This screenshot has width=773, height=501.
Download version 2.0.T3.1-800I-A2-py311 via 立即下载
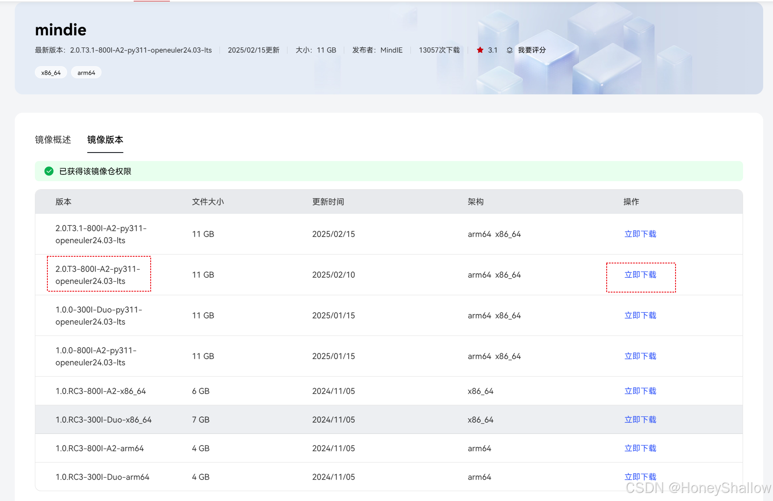point(640,234)
